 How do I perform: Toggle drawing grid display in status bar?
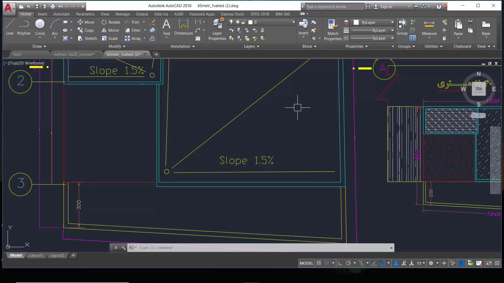pyautogui.click(x=319, y=263)
